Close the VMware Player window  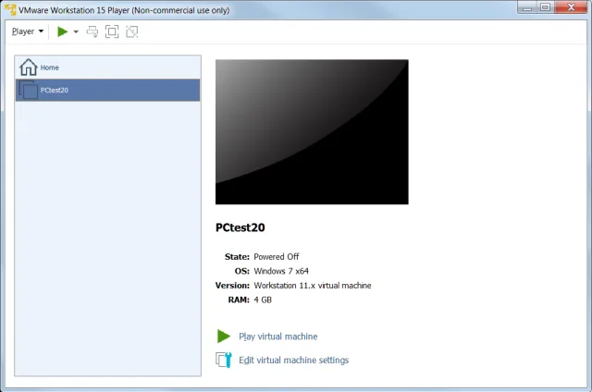click(571, 7)
